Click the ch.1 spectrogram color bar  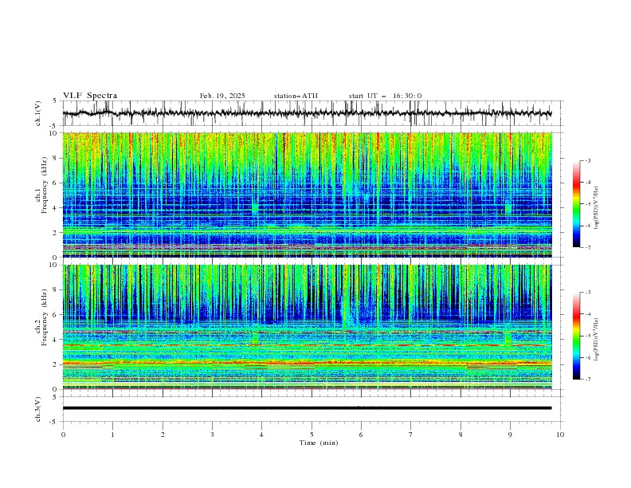pyautogui.click(x=577, y=204)
